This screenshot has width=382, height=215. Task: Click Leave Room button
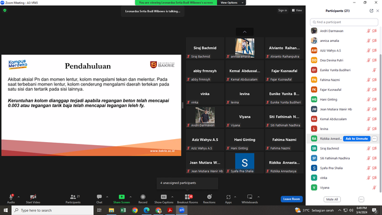tap(291, 199)
